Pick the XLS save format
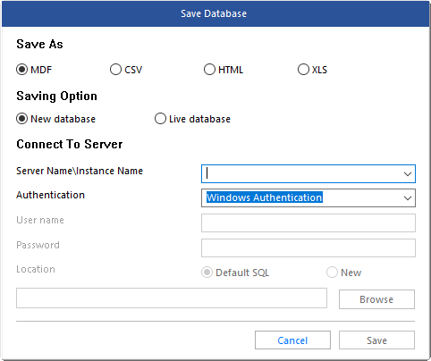 (x=303, y=70)
